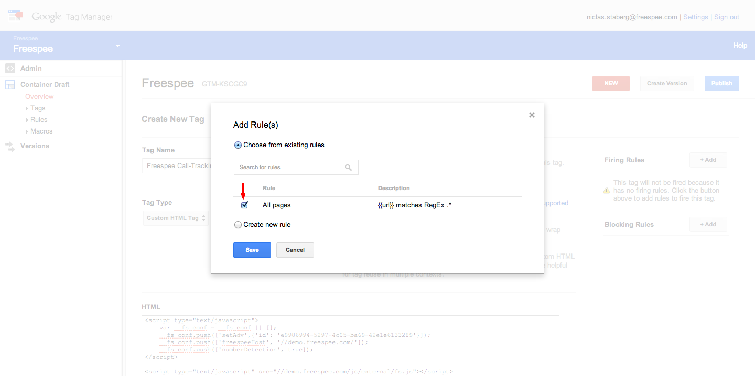
Task: Select Choose from existing rules option
Action: (238, 145)
